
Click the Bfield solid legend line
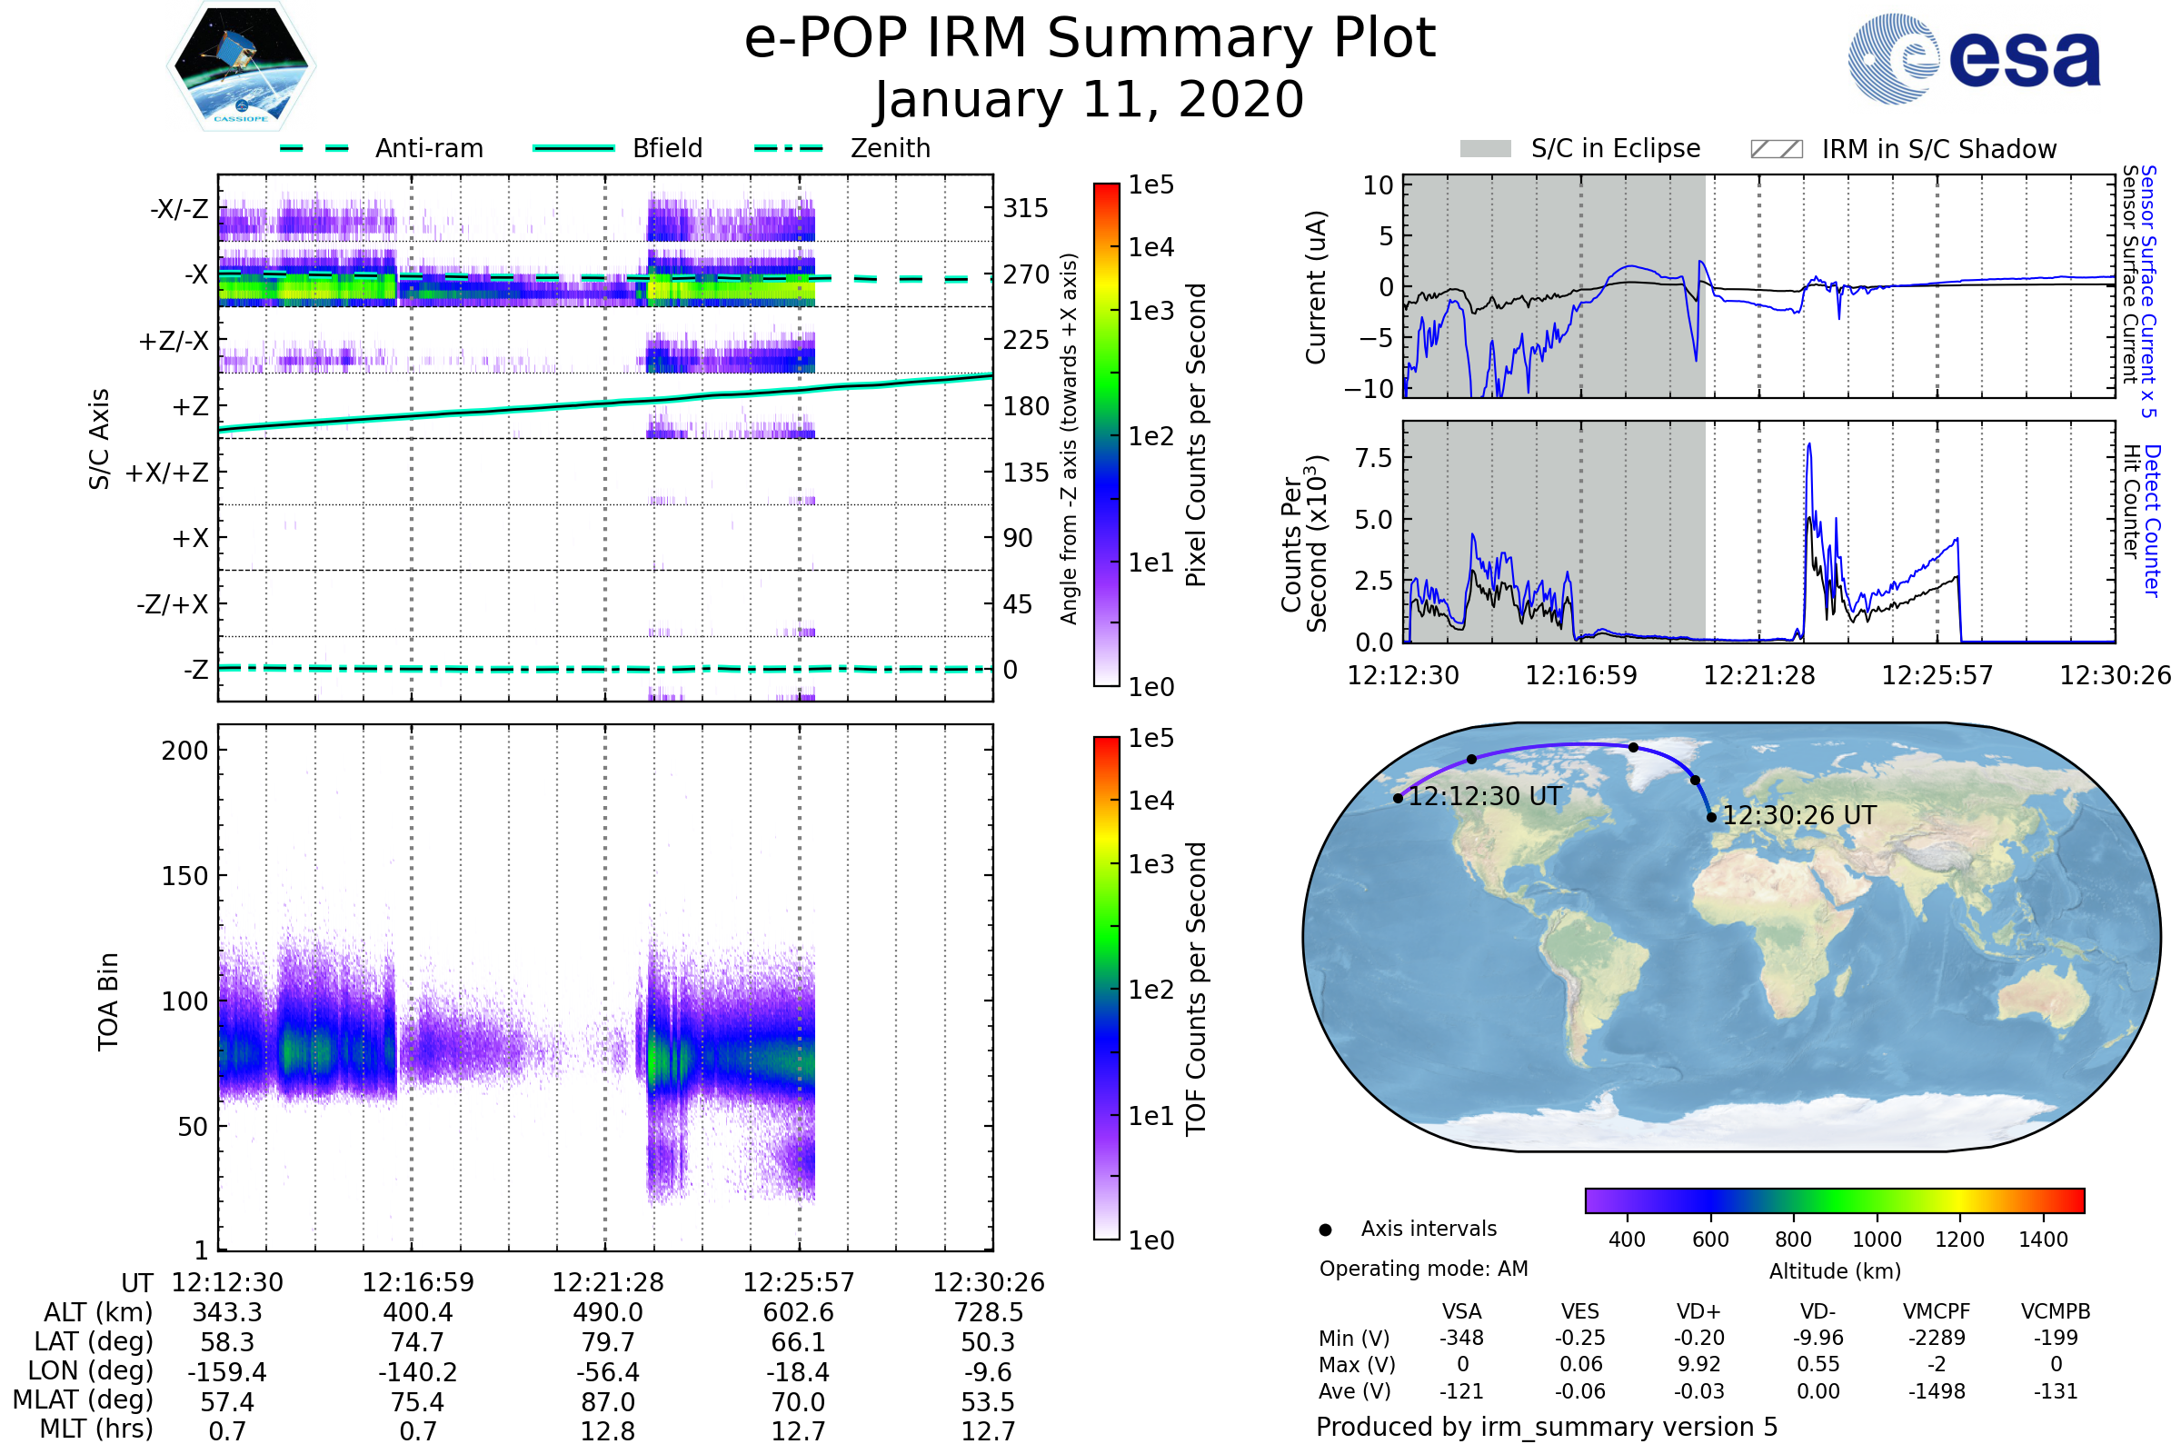pos(573,148)
